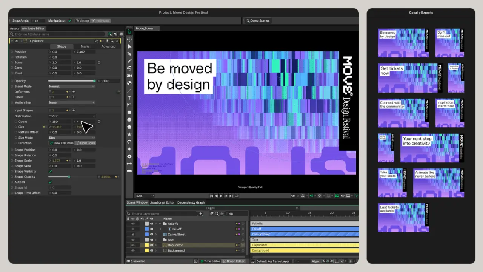Adjust the Opacity slider handle
Screen dimensions: 483x272
click(x=94, y=81)
